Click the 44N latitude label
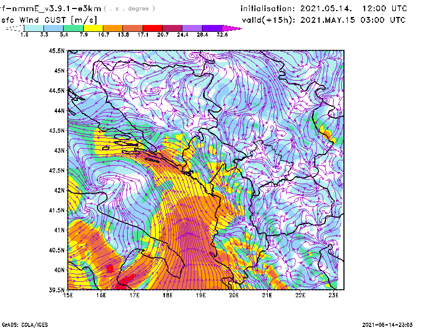The width and height of the screenshot is (424, 328). 59,110
